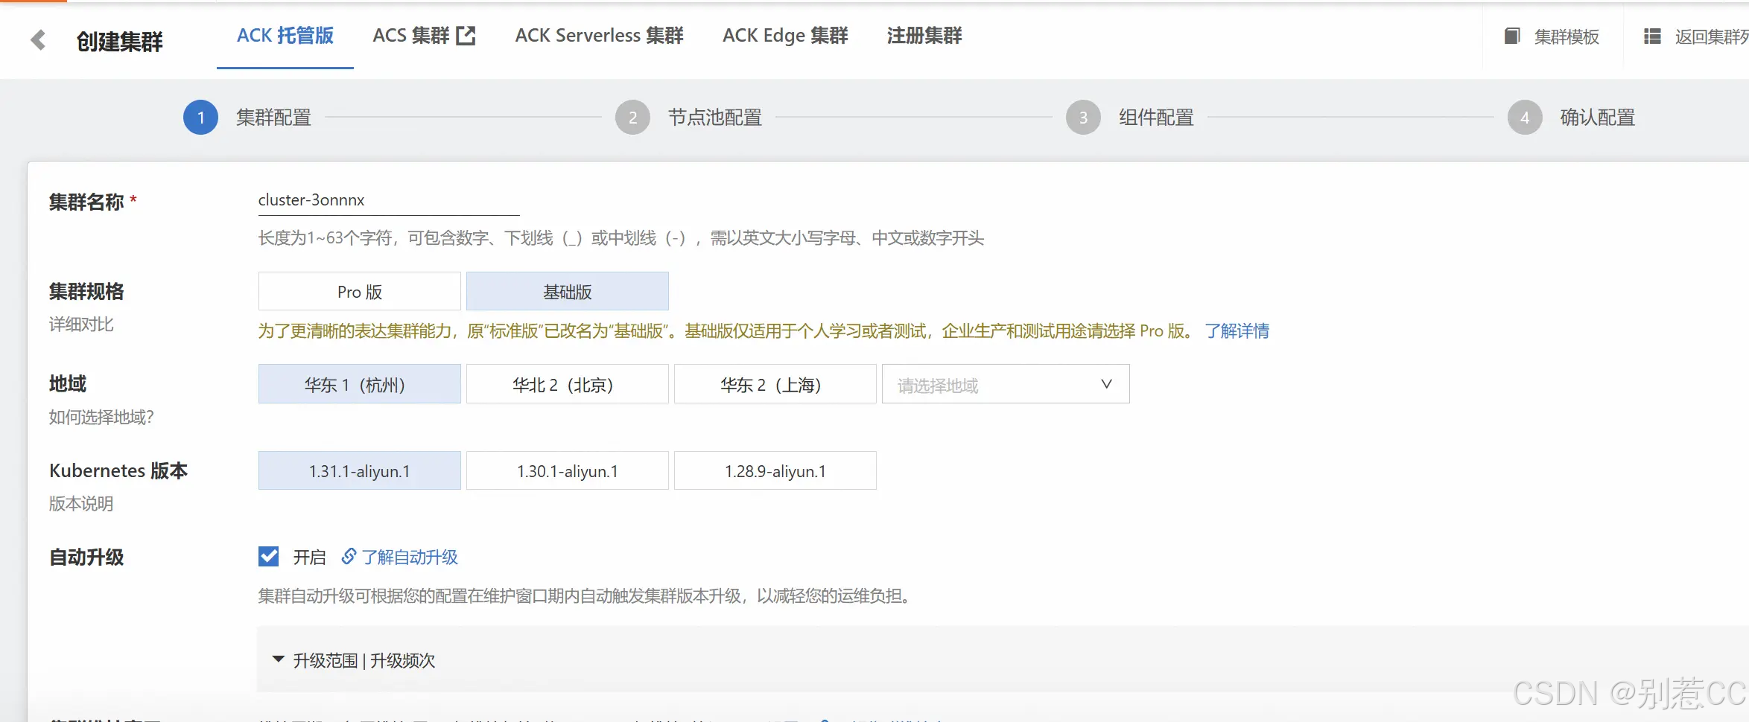This screenshot has width=1749, height=722.
Task: Toggle the 开启 auto-upgrade checkbox
Action: click(269, 556)
